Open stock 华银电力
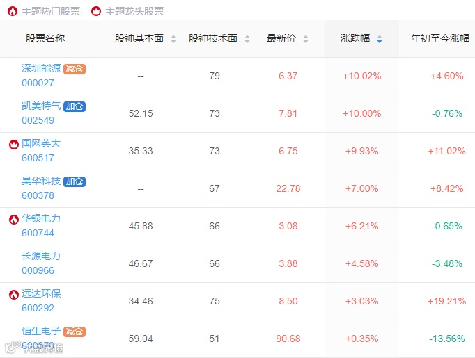Screen dimensions: 475x358 (41, 218)
